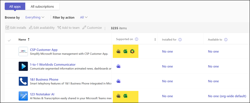Grab the Supported on column resize handle

point(155,40)
